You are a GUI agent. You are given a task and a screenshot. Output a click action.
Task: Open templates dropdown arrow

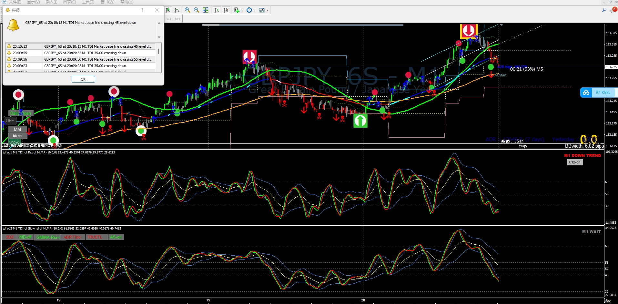(x=267, y=10)
